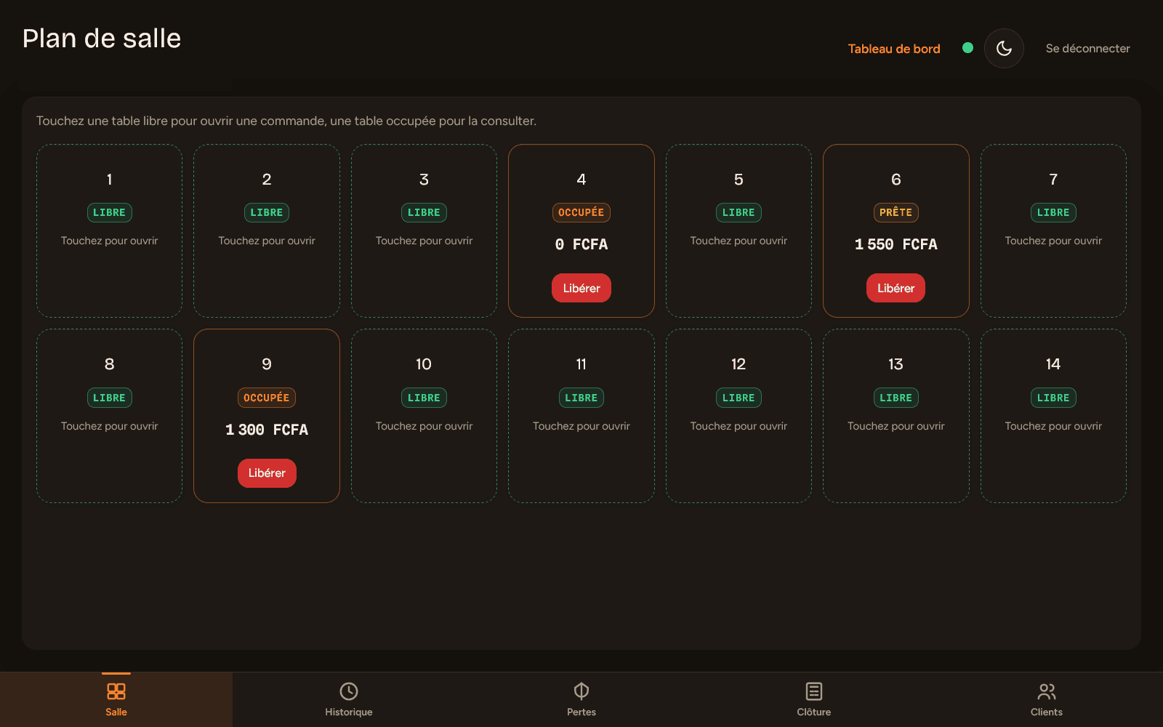Toggle dark mode with moon icon
Image resolution: width=1163 pixels, height=727 pixels.
(1004, 48)
